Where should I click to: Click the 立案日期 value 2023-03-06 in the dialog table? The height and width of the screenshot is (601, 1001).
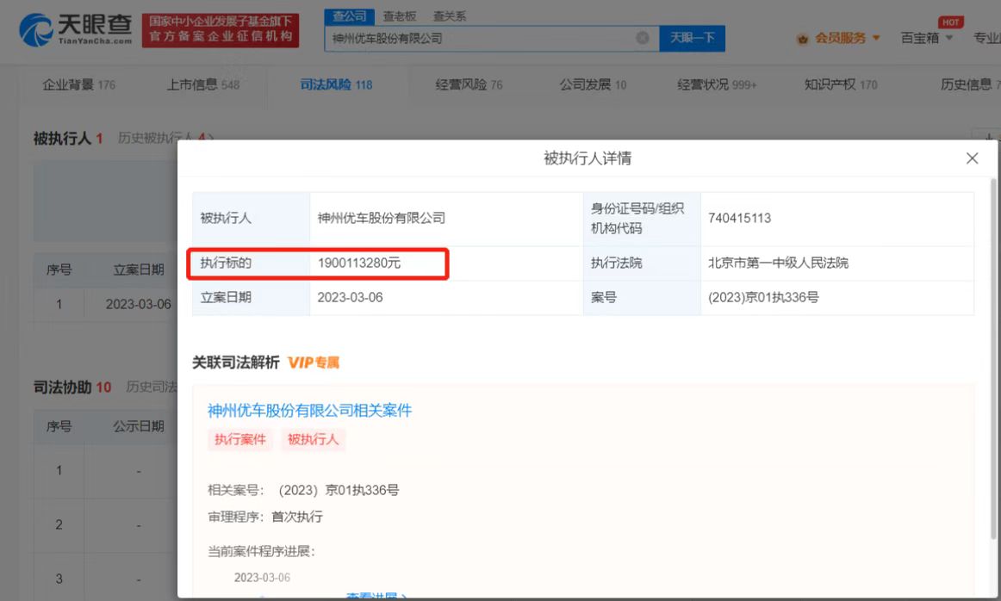350,297
